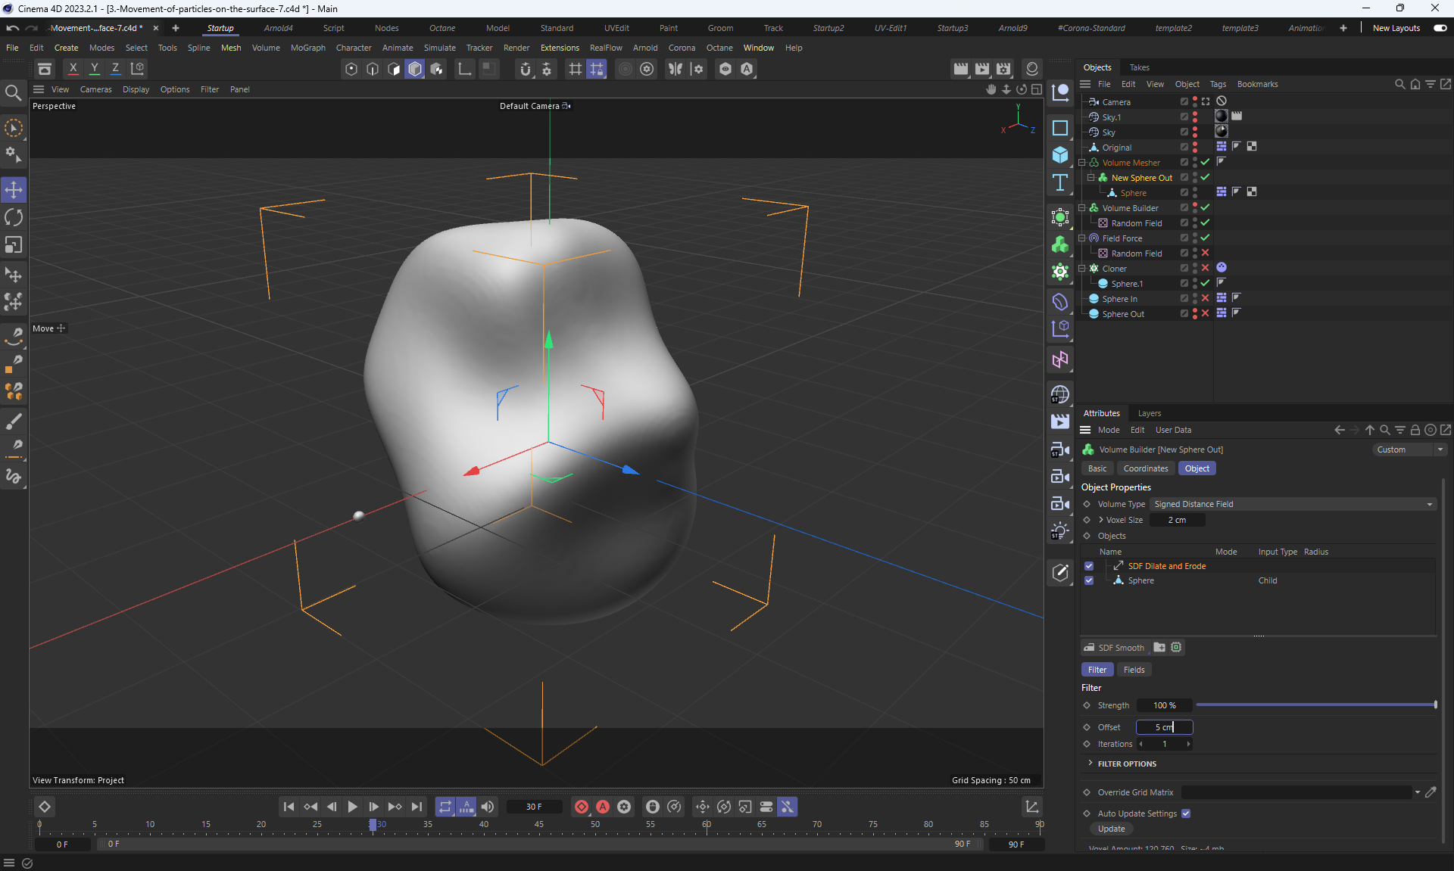The width and height of the screenshot is (1454, 871).
Task: Switch to the Coordinates tab
Action: coord(1145,468)
